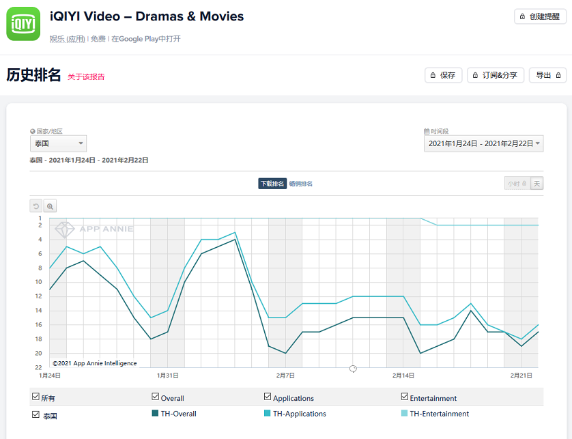Click the 保存 save button

tap(443, 75)
